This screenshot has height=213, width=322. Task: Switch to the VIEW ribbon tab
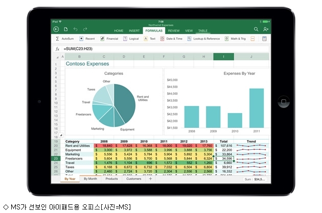[189, 31]
